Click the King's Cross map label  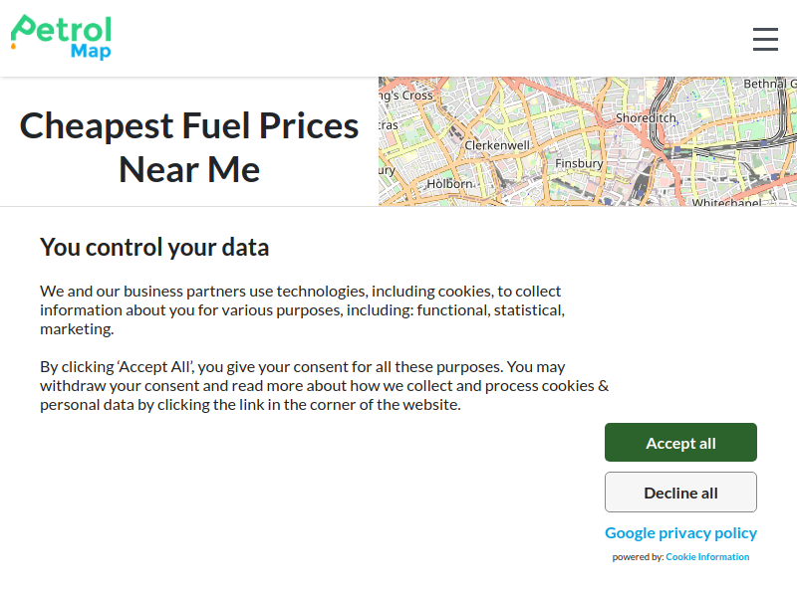coord(405,96)
